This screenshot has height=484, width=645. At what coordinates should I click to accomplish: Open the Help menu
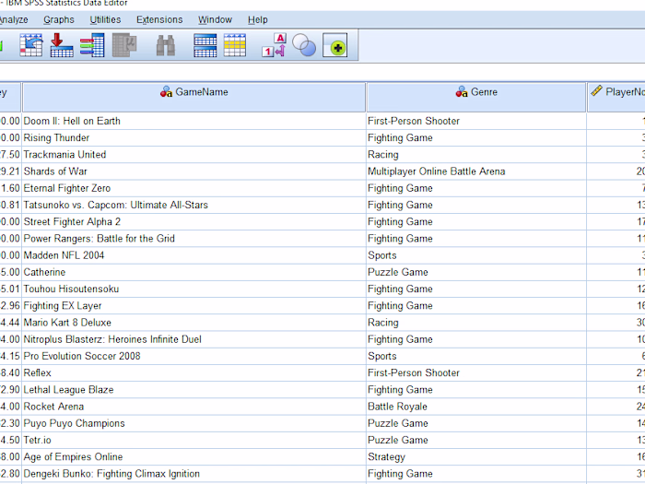point(258,19)
